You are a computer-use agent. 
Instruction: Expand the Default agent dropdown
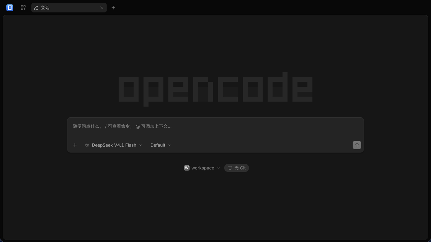click(x=161, y=145)
